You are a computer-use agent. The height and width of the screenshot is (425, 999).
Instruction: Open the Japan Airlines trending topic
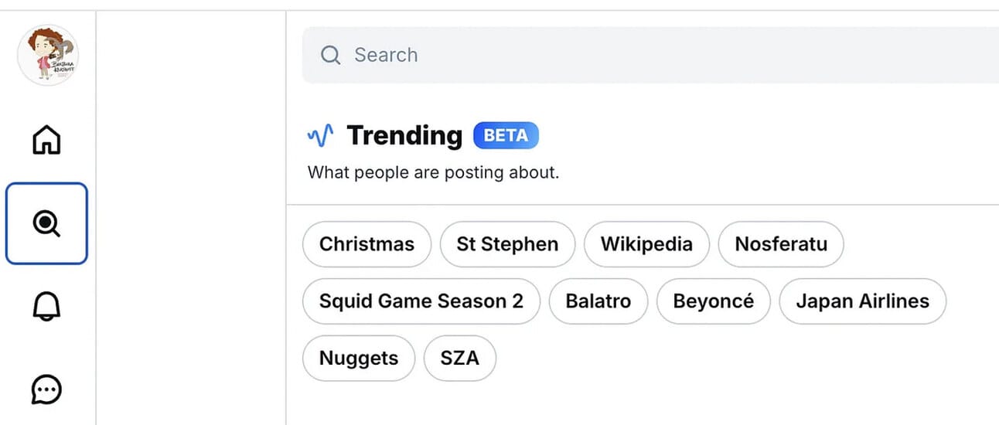pyautogui.click(x=862, y=301)
